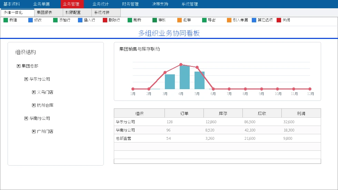The height and width of the screenshot is (190, 338).
Task: Click the green 刷新 icon
Action: coord(130,20)
